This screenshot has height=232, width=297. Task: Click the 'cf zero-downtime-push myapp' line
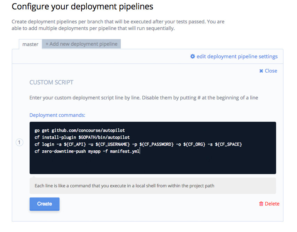(x=87, y=151)
